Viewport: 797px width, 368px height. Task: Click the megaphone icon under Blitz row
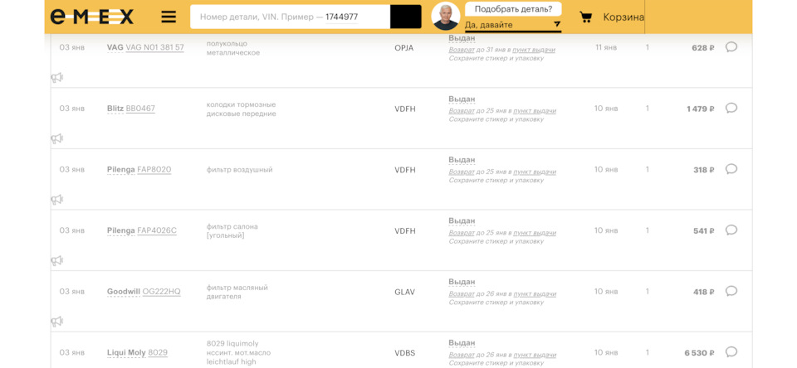click(56, 138)
